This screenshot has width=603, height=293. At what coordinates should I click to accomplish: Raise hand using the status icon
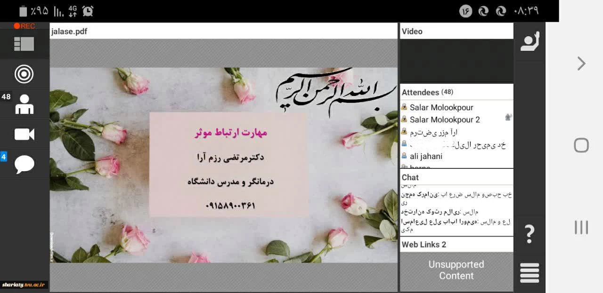point(530,42)
